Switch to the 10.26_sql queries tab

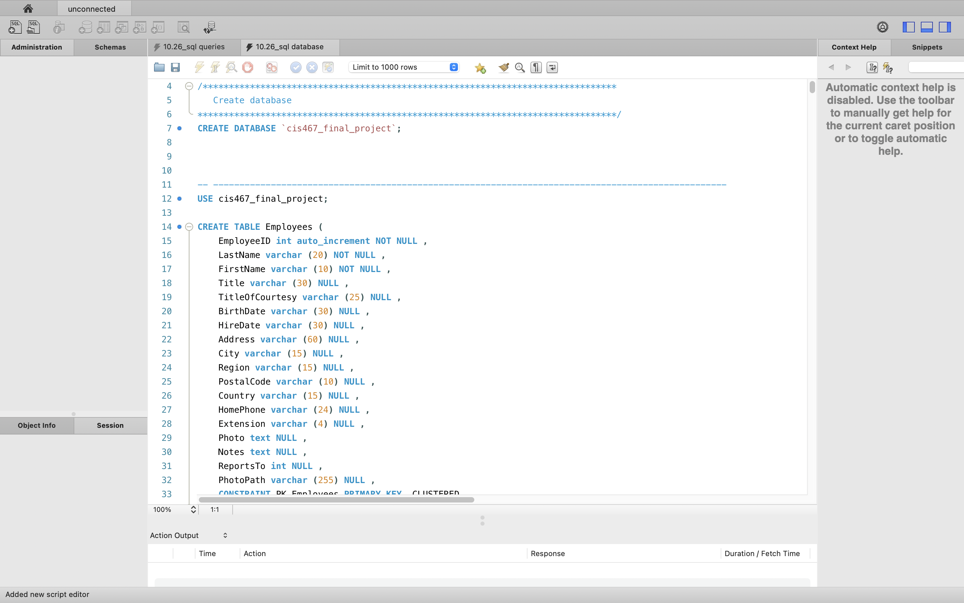pos(193,47)
